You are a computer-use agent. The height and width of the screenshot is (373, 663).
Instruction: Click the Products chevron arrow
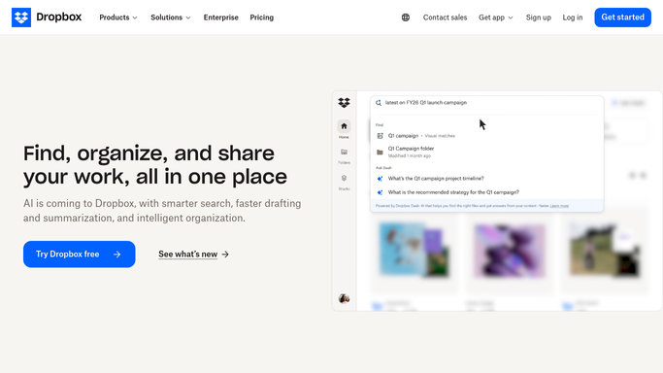coord(135,17)
